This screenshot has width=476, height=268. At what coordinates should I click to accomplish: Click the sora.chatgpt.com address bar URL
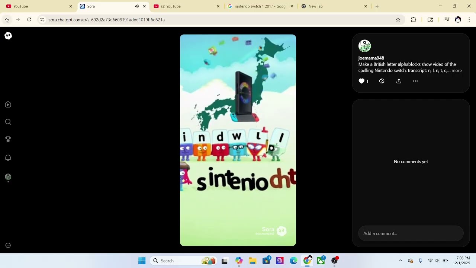(106, 20)
